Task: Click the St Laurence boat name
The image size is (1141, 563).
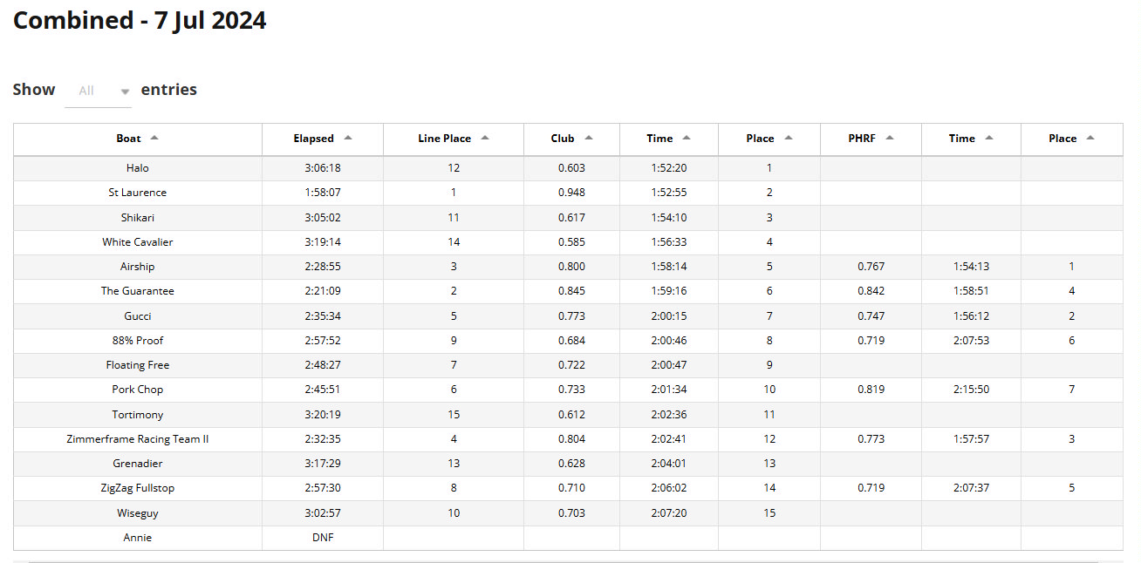Action: 137,193
